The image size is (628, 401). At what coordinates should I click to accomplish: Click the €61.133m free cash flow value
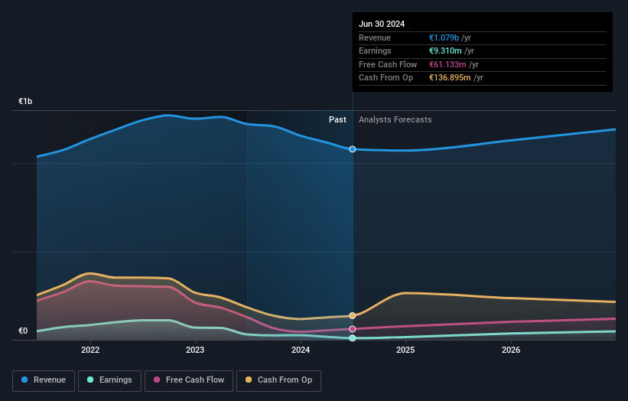click(x=447, y=64)
